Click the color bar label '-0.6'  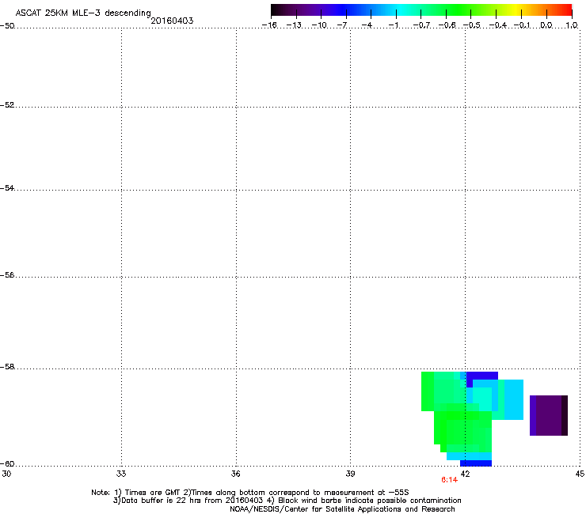[x=447, y=25]
